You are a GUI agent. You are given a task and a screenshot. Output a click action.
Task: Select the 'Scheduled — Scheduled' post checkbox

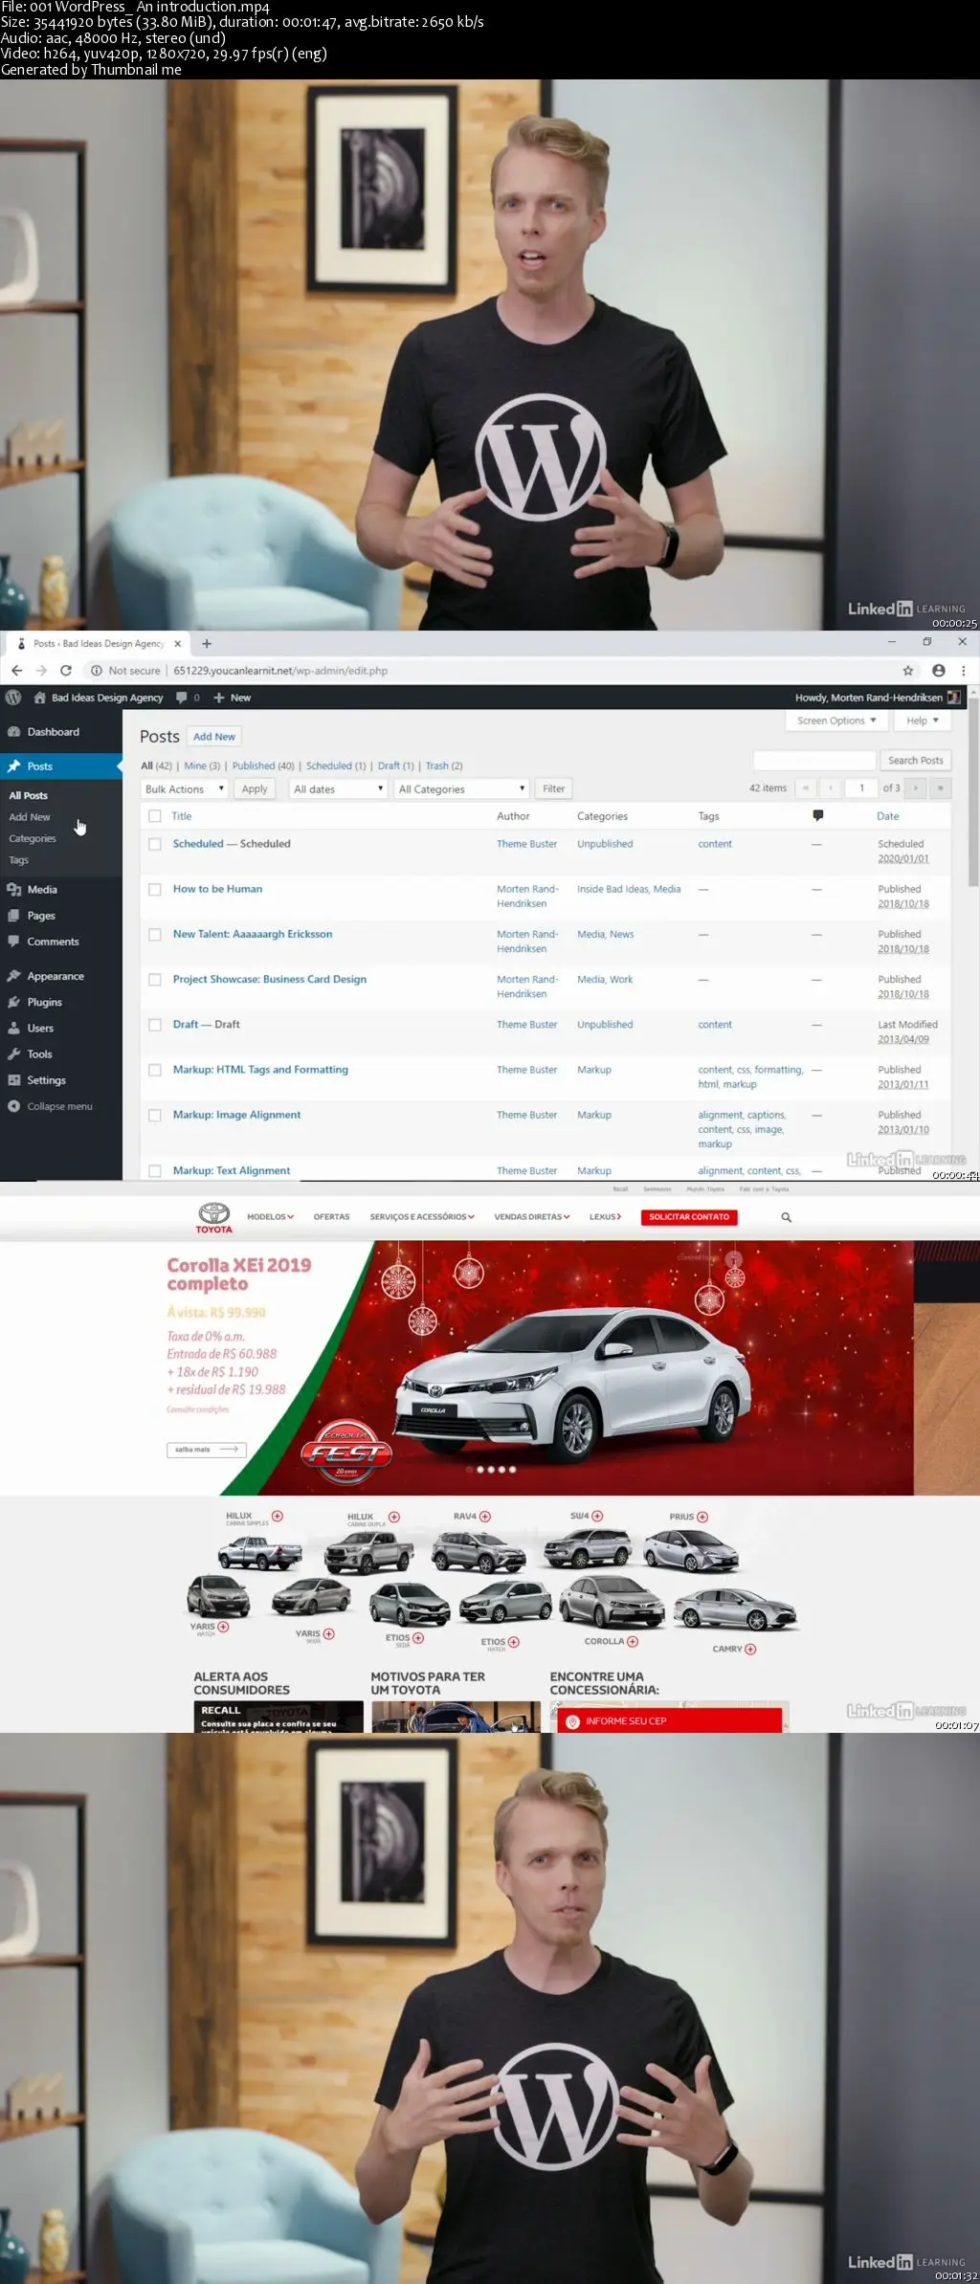pyautogui.click(x=155, y=844)
